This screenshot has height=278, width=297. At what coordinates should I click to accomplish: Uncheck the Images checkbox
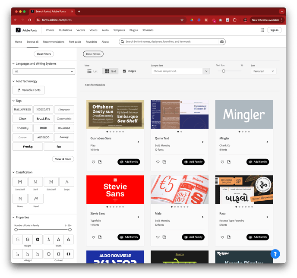coord(124,71)
